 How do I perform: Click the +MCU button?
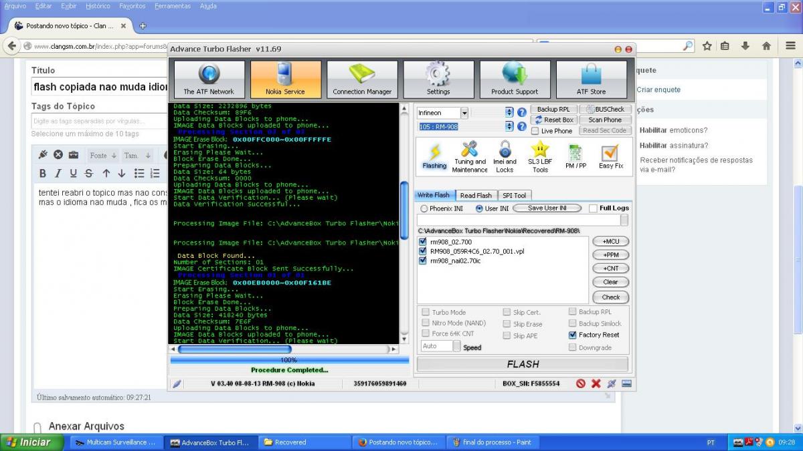(610, 241)
